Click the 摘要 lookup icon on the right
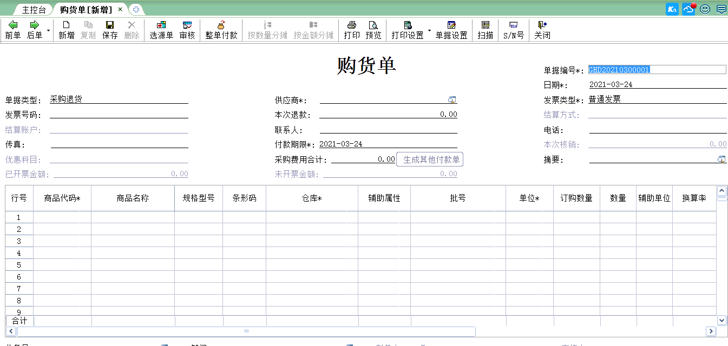The image size is (728, 346). point(722,159)
